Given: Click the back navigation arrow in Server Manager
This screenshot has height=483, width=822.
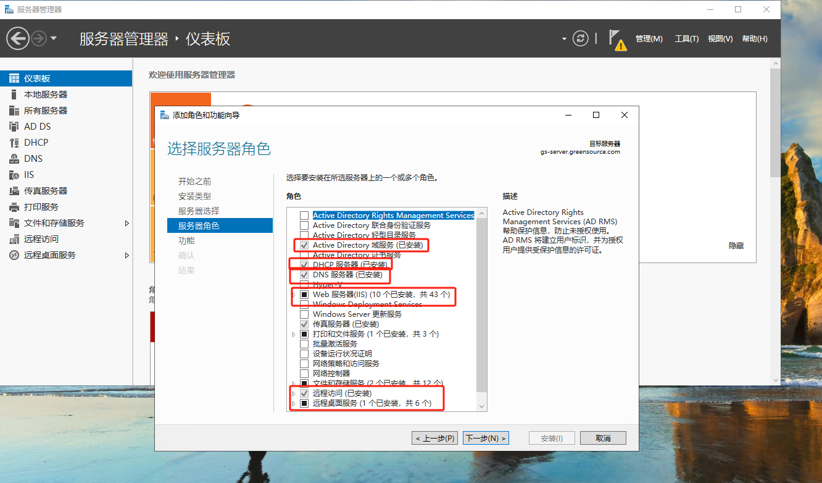Looking at the screenshot, I should tap(17, 39).
